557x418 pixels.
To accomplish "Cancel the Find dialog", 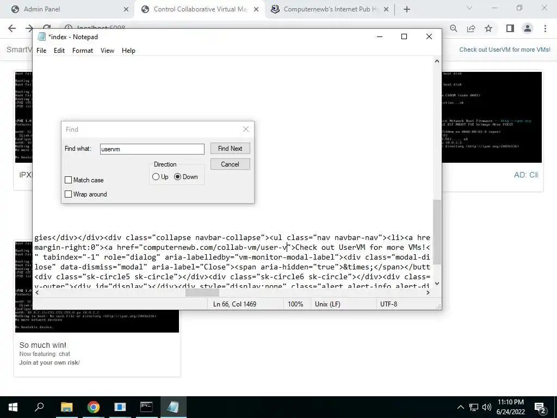I will 230,164.
